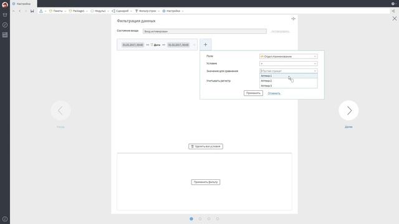
Task: Open the help question mark icon
Action: click(393, 4)
